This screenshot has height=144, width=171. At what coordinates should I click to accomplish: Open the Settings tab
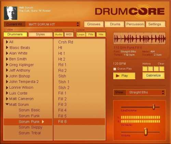point(156,24)
